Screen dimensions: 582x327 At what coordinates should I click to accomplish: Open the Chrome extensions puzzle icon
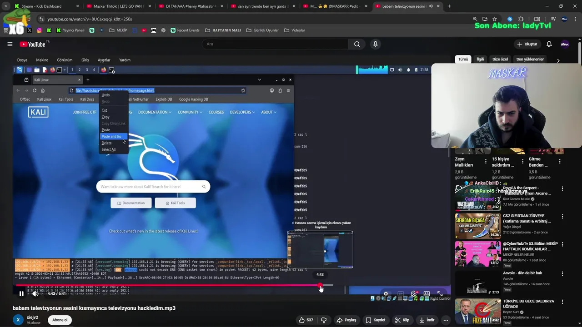pyautogui.click(x=521, y=19)
